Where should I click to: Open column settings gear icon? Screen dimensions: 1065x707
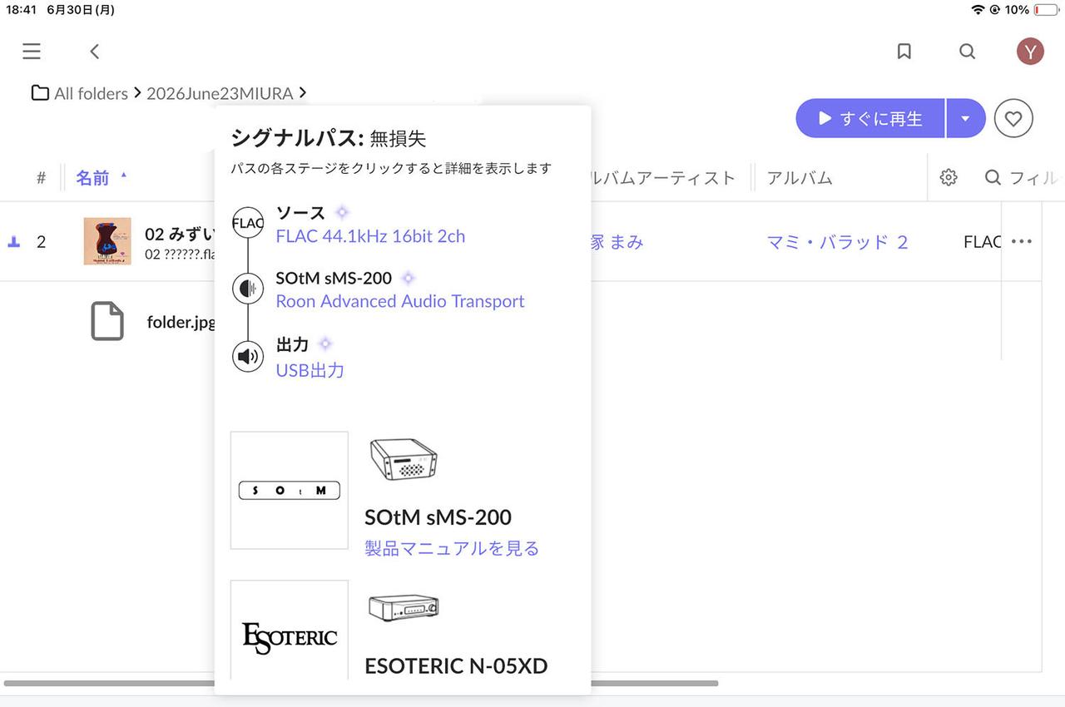pos(948,177)
